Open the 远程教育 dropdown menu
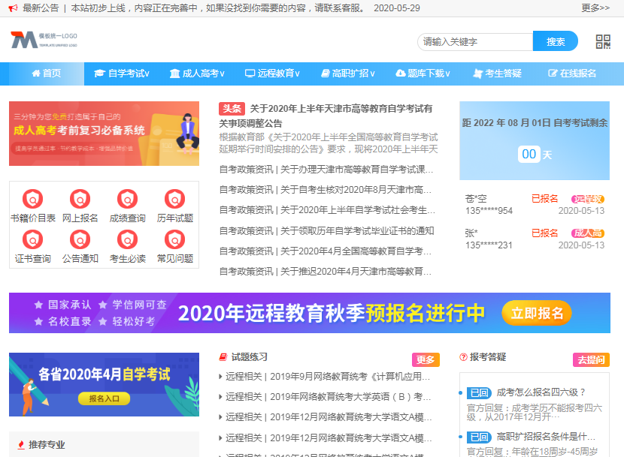This screenshot has width=624, height=457. point(272,74)
